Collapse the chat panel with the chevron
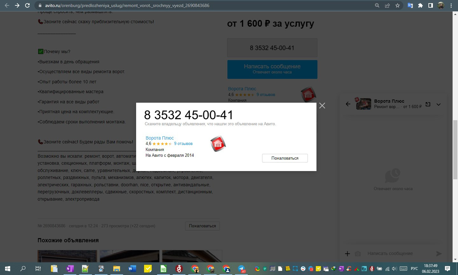The height and width of the screenshot is (275, 458). 439,104
